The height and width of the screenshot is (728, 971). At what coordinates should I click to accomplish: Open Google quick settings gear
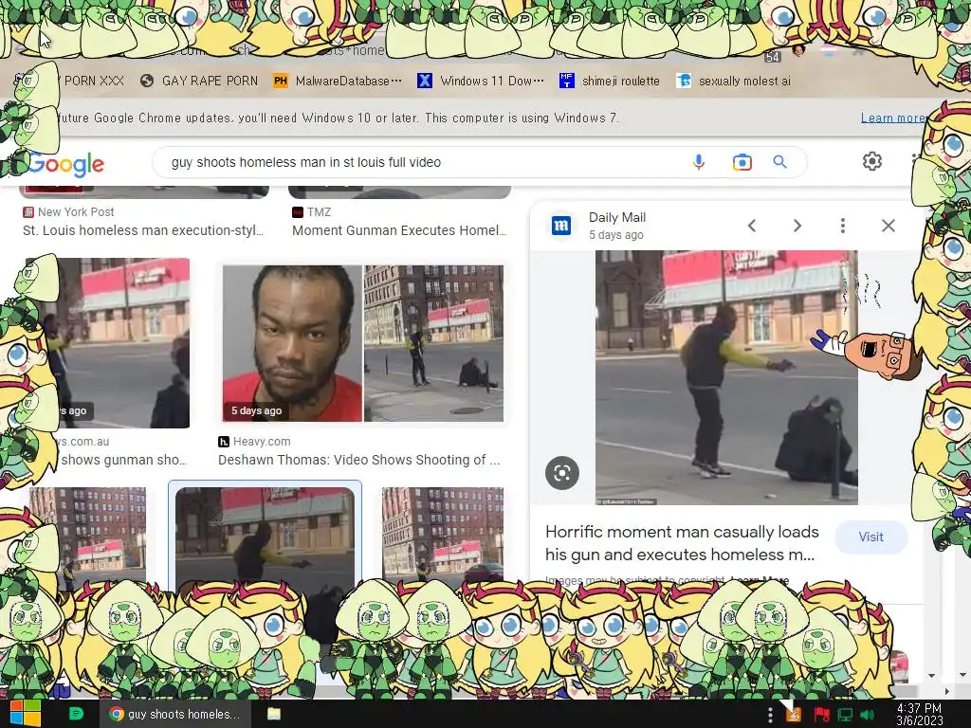tap(872, 161)
